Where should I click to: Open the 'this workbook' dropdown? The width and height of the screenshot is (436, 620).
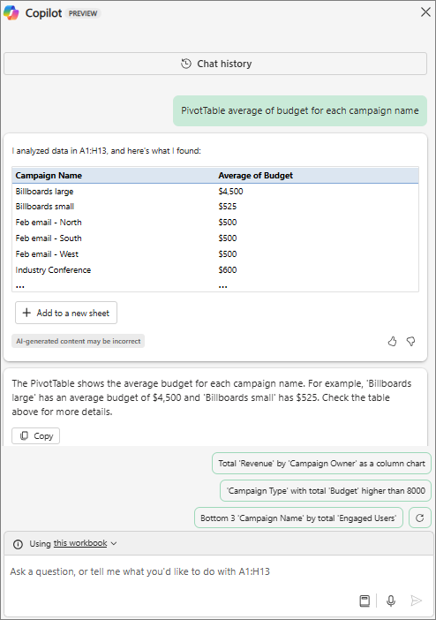click(x=85, y=543)
